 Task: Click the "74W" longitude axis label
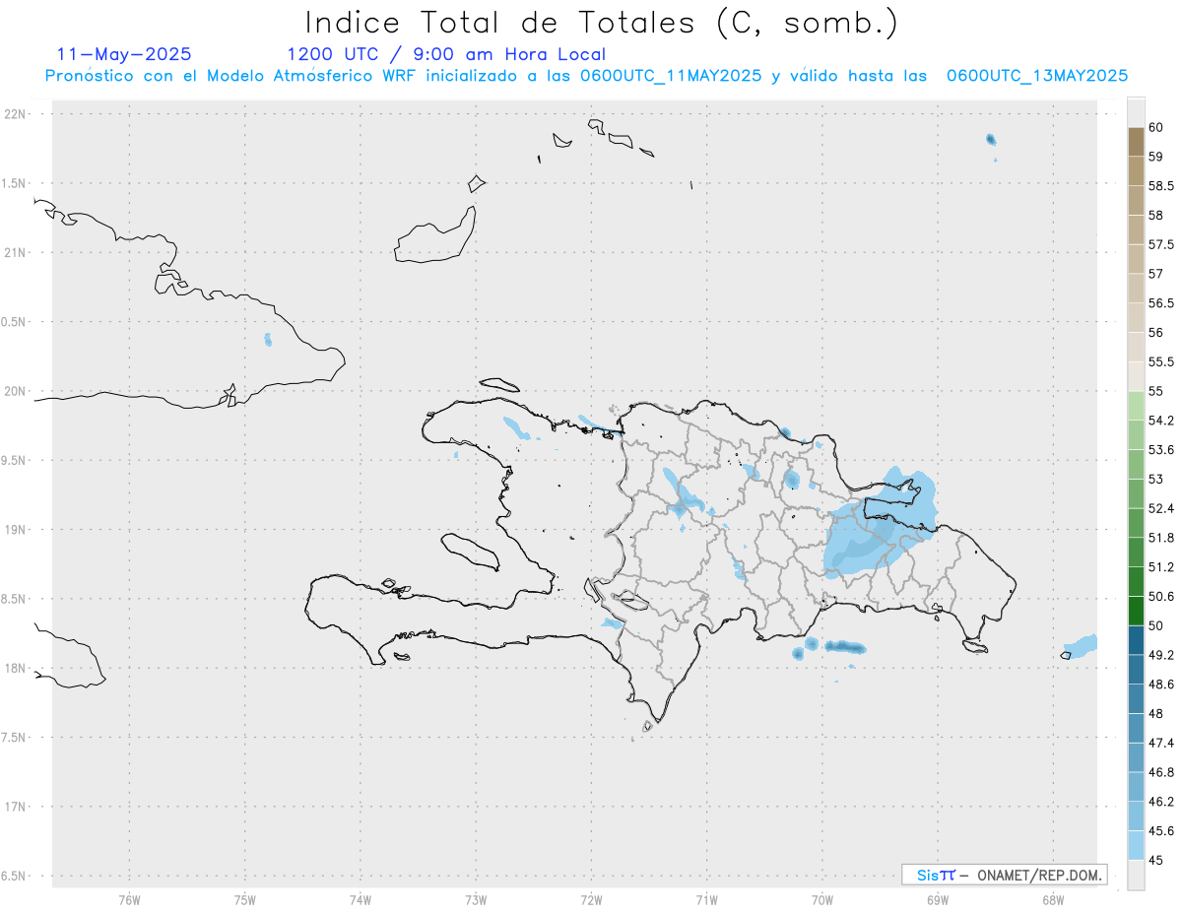(361, 899)
